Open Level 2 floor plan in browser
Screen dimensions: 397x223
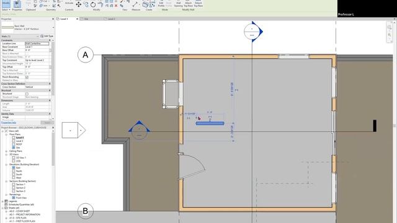19,141
